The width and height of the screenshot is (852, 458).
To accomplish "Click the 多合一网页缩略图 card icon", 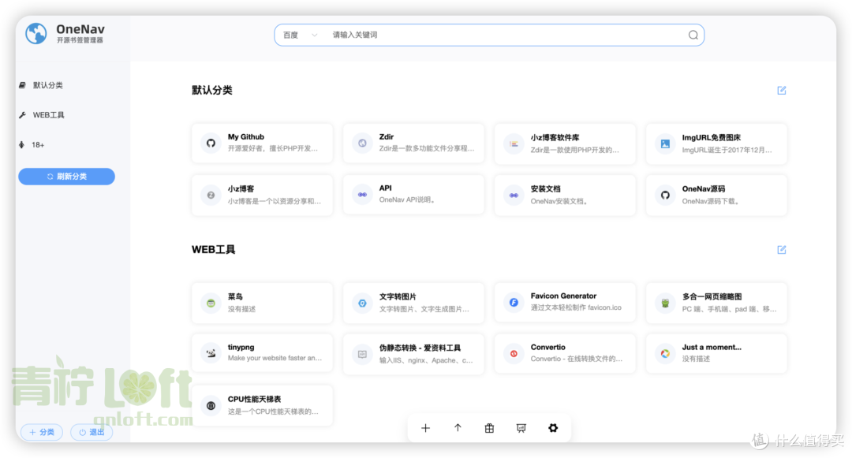I will pyautogui.click(x=665, y=303).
